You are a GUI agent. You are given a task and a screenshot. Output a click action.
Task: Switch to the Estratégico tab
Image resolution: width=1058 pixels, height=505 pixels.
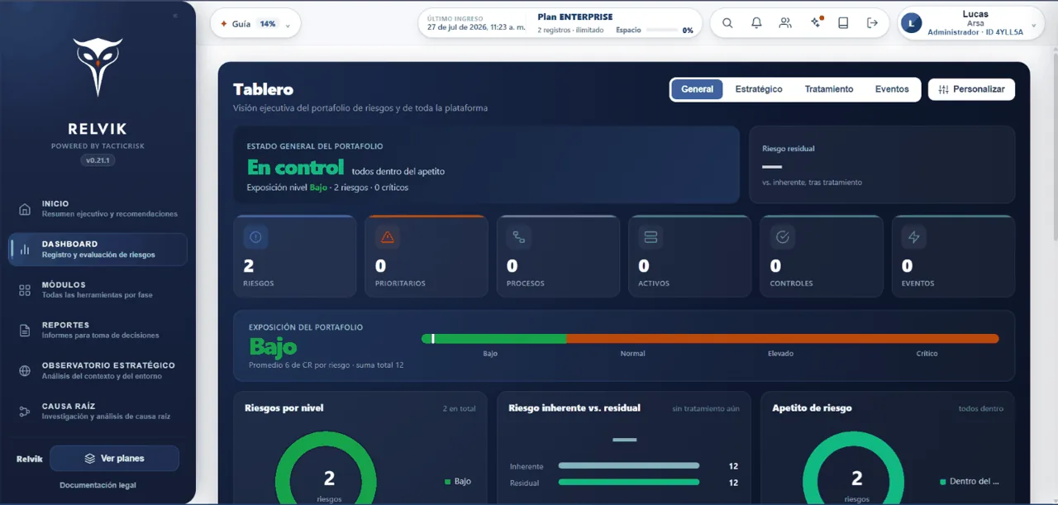pyautogui.click(x=759, y=89)
